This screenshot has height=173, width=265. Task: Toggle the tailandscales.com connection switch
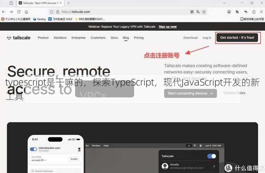point(33,149)
